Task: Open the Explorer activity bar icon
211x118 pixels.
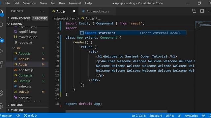Action: [x=1, y=13]
